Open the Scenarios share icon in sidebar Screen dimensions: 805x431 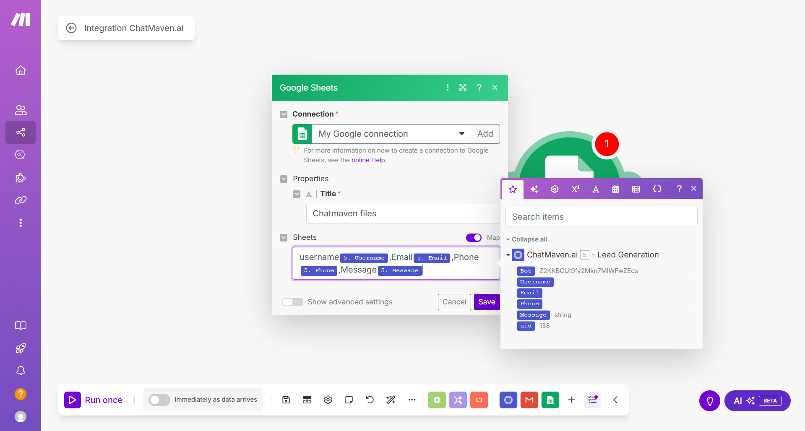21,132
